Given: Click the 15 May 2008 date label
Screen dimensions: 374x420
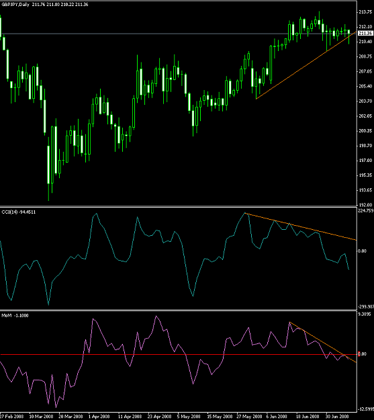Looking at the screenshot, I should pyautogui.click(x=220, y=417).
